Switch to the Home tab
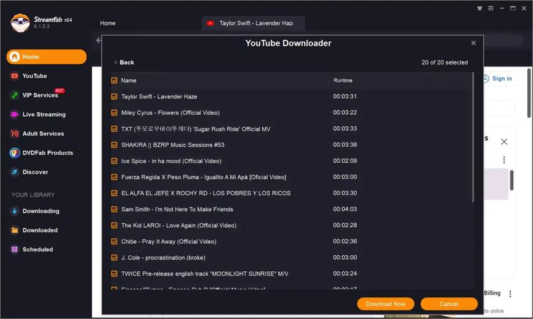Screen dimensions: 533x319 108,23
